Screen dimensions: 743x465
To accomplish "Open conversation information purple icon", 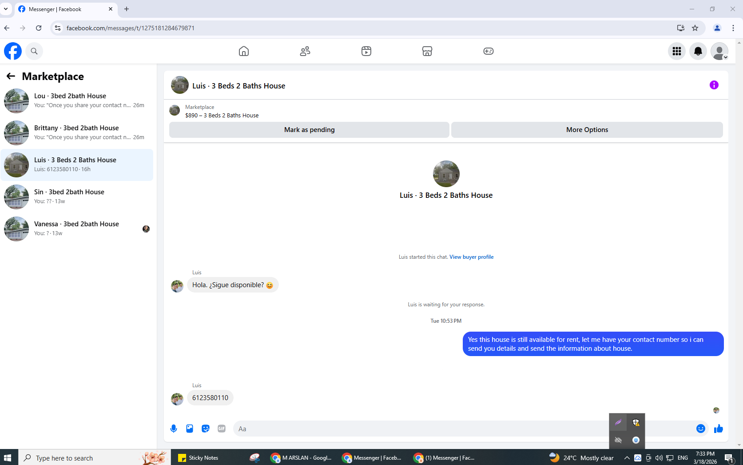I will pyautogui.click(x=714, y=85).
